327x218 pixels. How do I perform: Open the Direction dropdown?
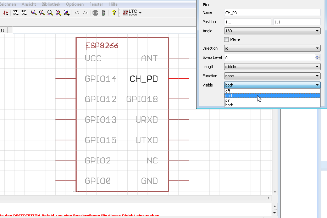272,48
